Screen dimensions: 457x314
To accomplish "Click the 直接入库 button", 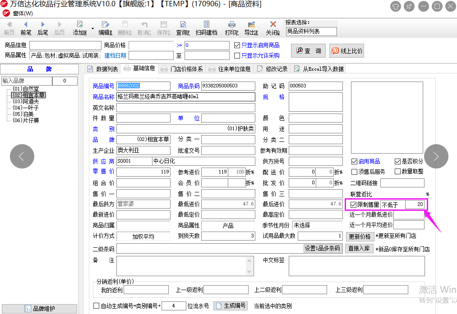I will click(x=359, y=248).
